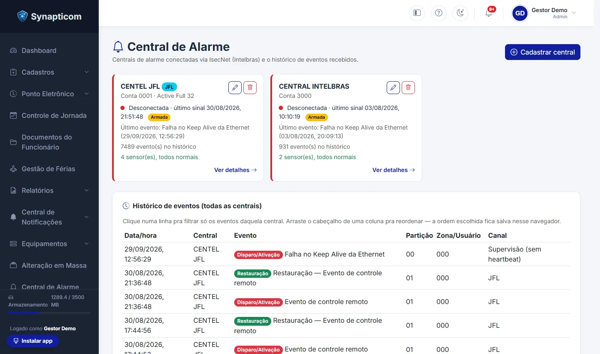Screen dimensions: 600x354
Task: Expand the Central de Notificações chevron
Action: (87, 217)
